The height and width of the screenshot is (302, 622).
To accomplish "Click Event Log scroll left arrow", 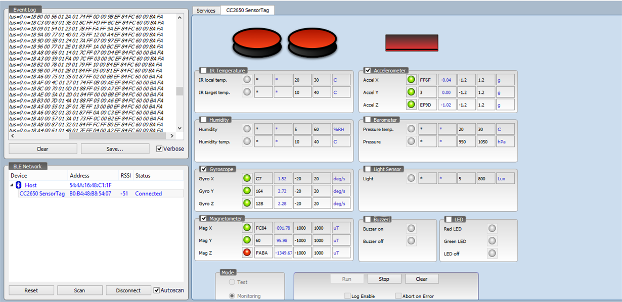I will (13, 136).
